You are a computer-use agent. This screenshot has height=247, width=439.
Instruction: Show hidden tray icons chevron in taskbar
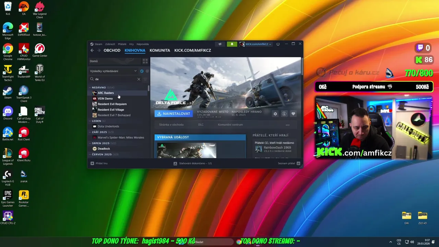pyautogui.click(x=390, y=242)
